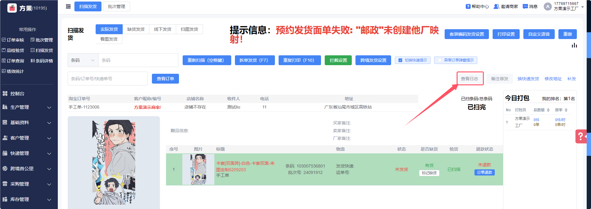Enable the 异常订单弹窗提示 checkbox
Image resolution: width=591 pixels, height=209 pixels.
440,60
